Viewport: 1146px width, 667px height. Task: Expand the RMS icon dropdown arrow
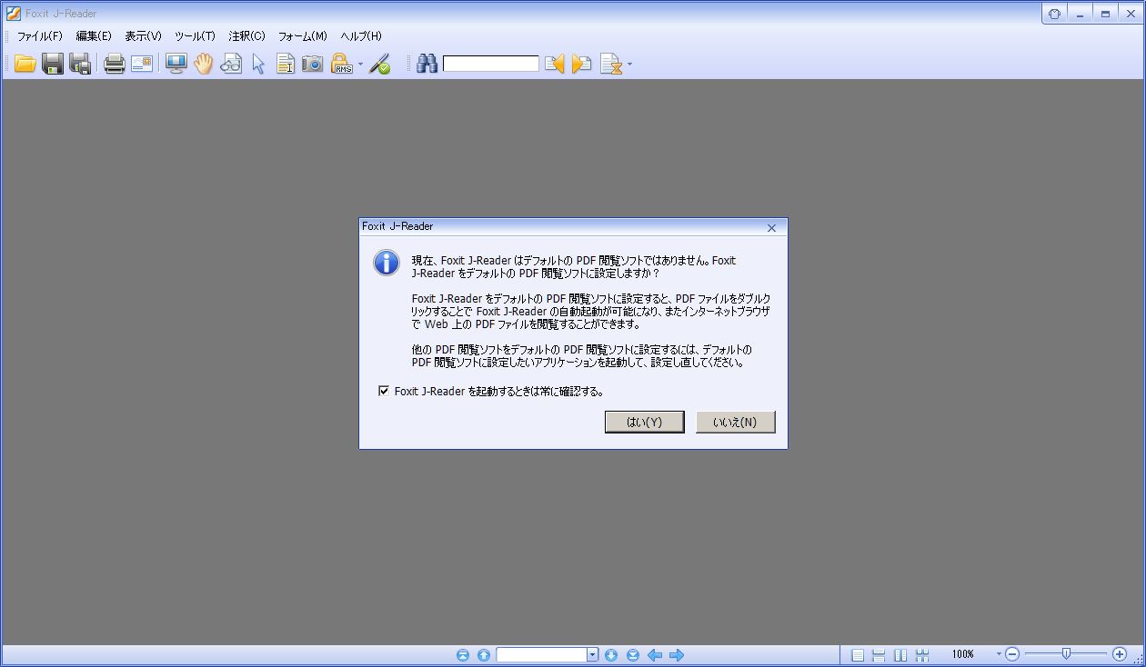click(x=360, y=65)
